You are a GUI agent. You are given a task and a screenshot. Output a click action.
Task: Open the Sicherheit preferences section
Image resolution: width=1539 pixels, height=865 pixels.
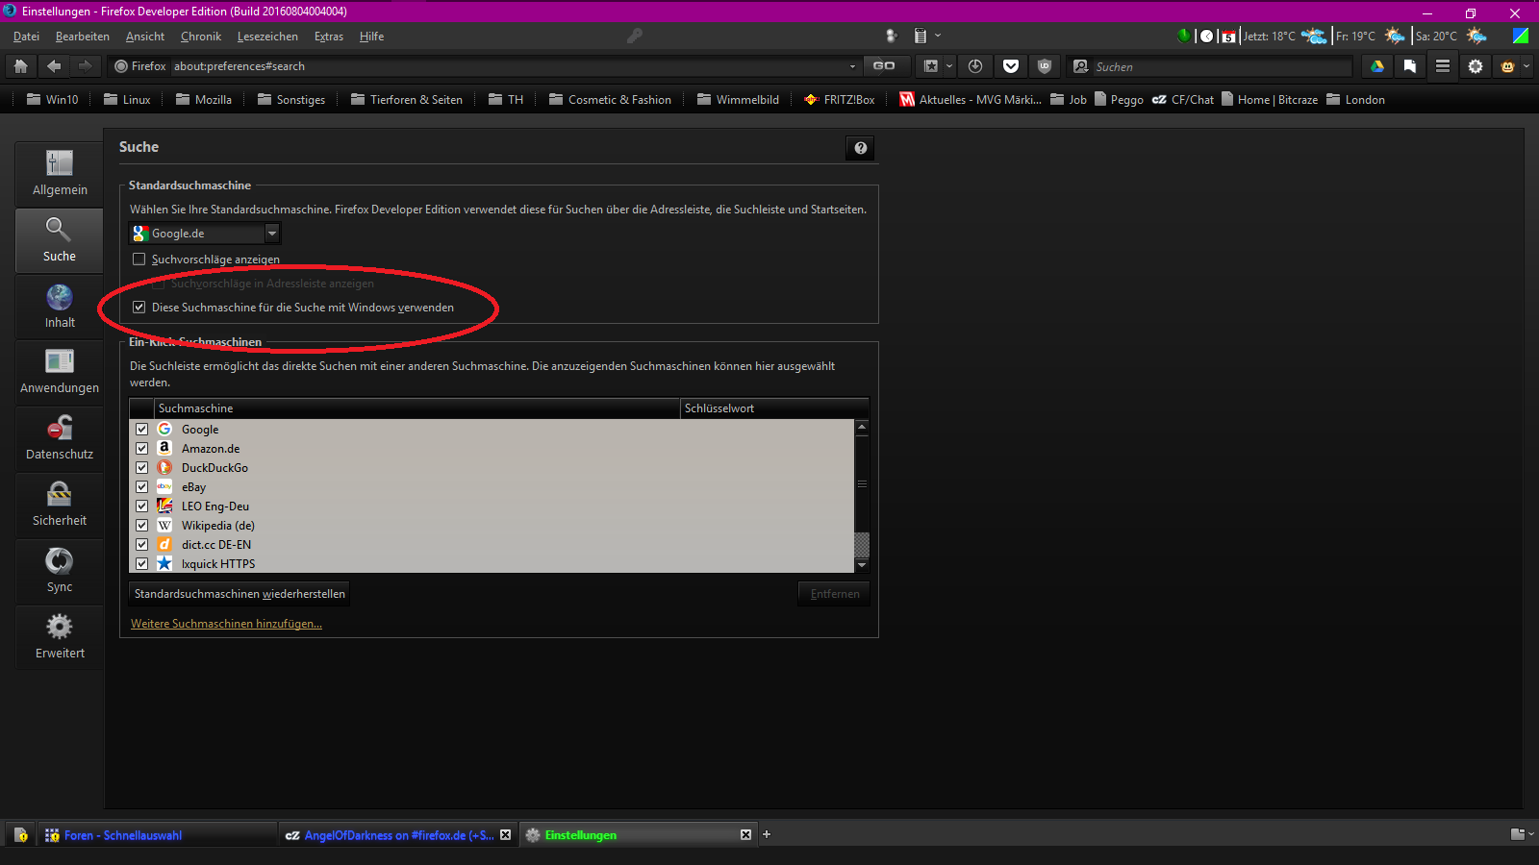pos(60,505)
